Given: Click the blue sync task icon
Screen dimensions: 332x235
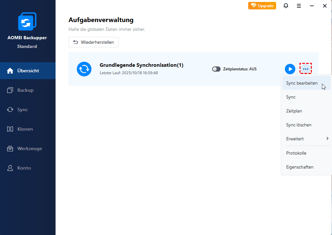Looking at the screenshot, I should (84, 69).
